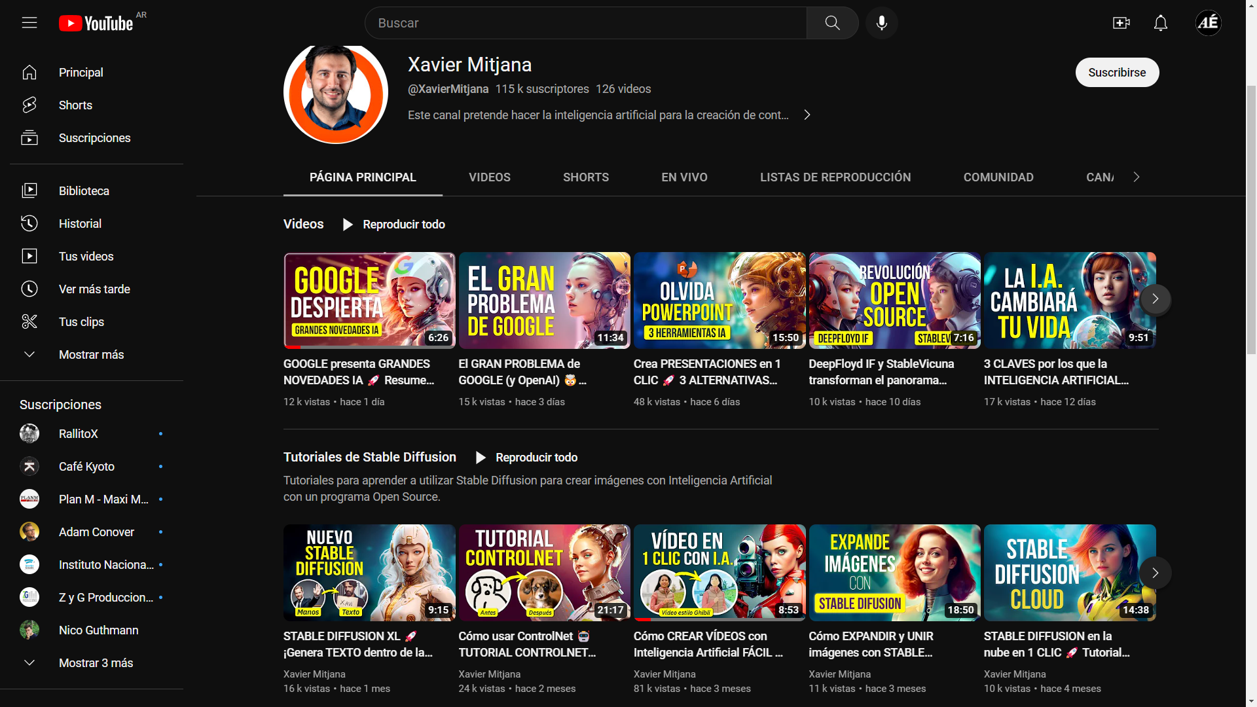Open the COMUNIDAD tab
The width and height of the screenshot is (1257, 707).
[998, 177]
